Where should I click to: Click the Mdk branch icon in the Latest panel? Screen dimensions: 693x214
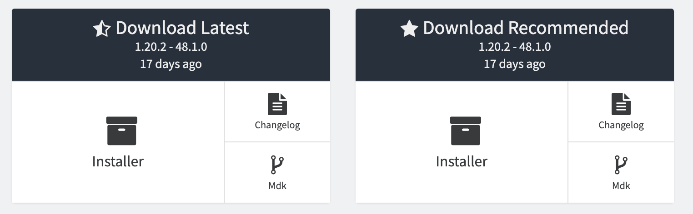point(277,165)
